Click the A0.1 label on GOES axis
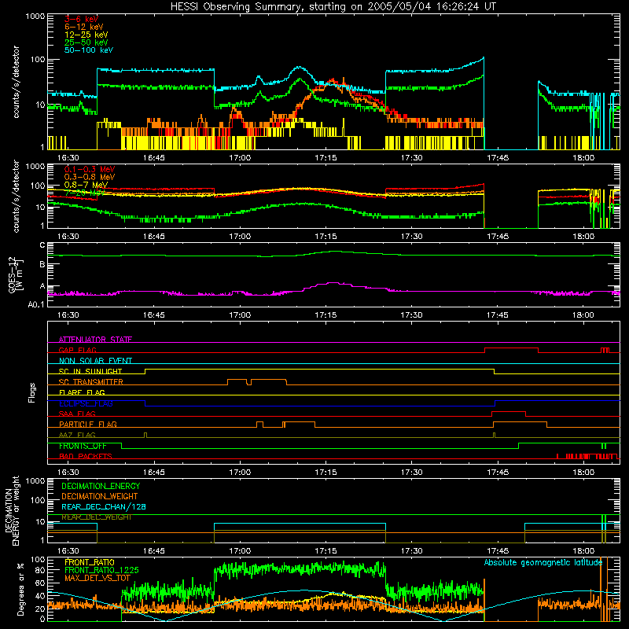 click(36, 304)
